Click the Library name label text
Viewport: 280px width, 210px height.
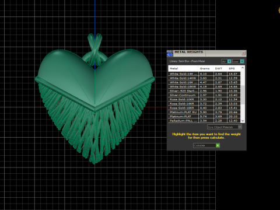point(187,61)
